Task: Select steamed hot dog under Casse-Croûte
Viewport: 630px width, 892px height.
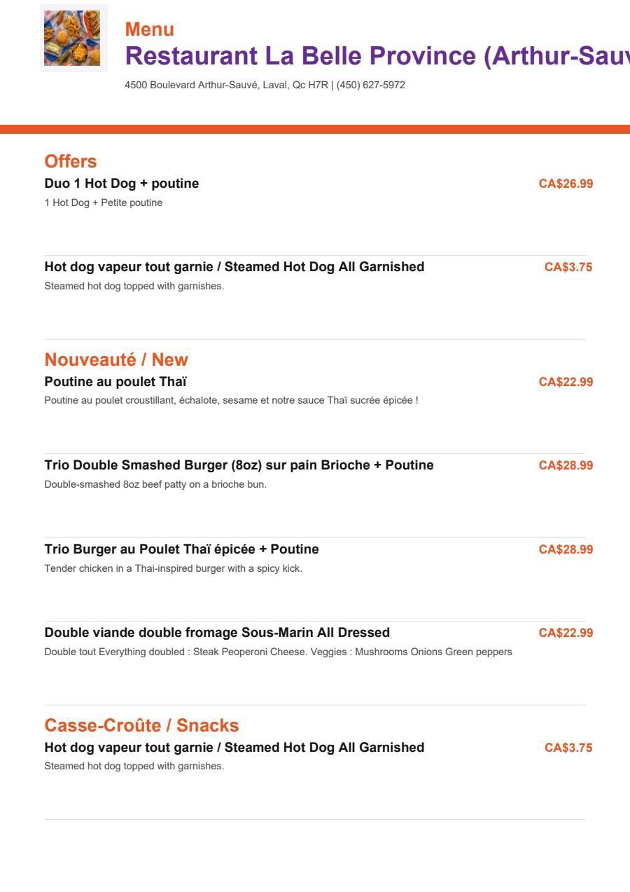Action: click(x=234, y=748)
